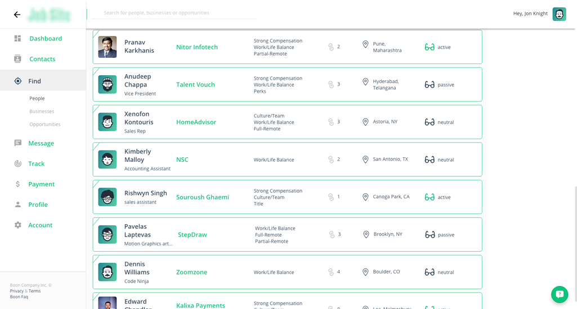Open the Profile menu item
The width and height of the screenshot is (577, 309).
pyautogui.click(x=38, y=205)
